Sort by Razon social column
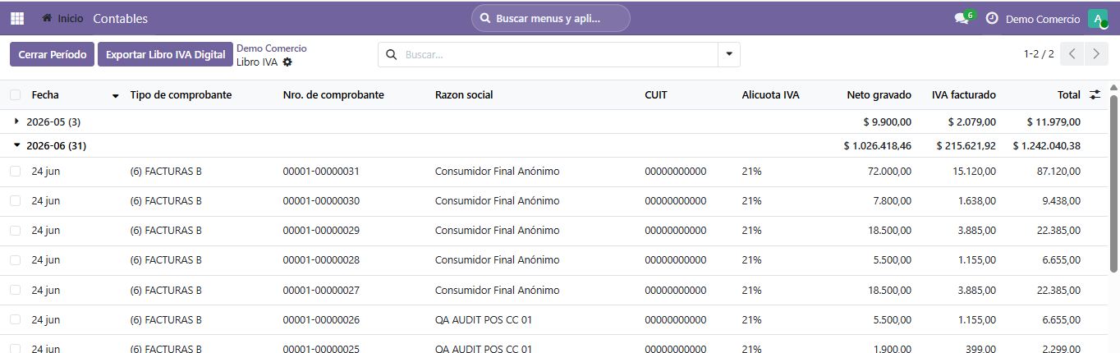Image resolution: width=1120 pixels, height=353 pixels. click(x=464, y=95)
